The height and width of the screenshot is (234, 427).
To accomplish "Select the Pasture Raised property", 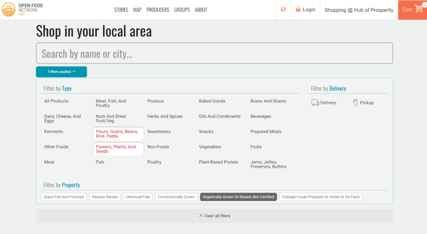I will pos(105,197).
